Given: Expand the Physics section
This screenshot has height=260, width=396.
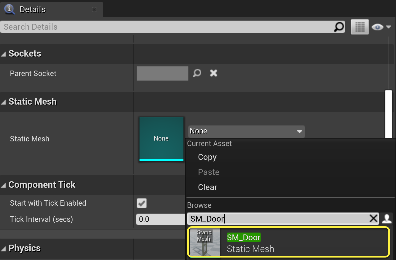Looking at the screenshot, I should pos(4,249).
